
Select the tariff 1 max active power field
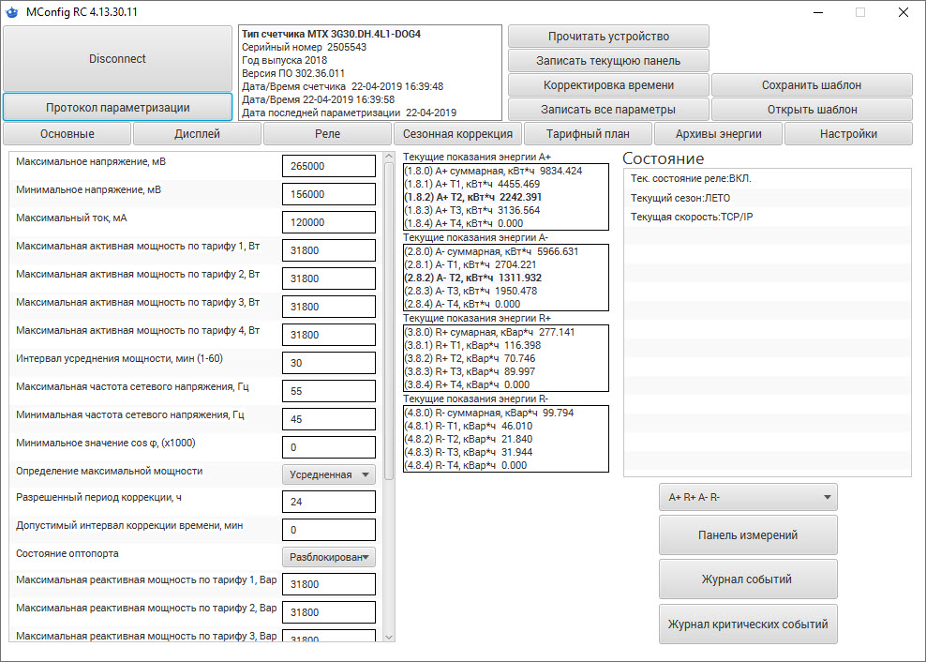(x=329, y=250)
